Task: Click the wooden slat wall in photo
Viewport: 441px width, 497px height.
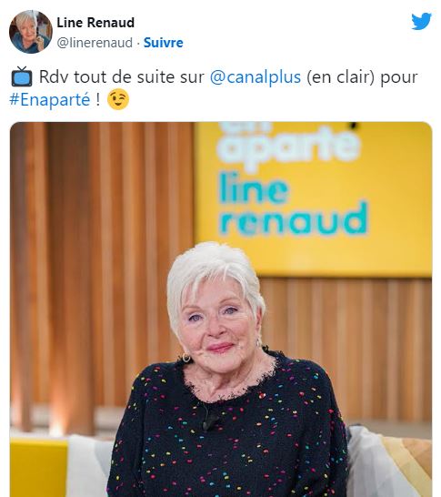Action: coord(95,269)
